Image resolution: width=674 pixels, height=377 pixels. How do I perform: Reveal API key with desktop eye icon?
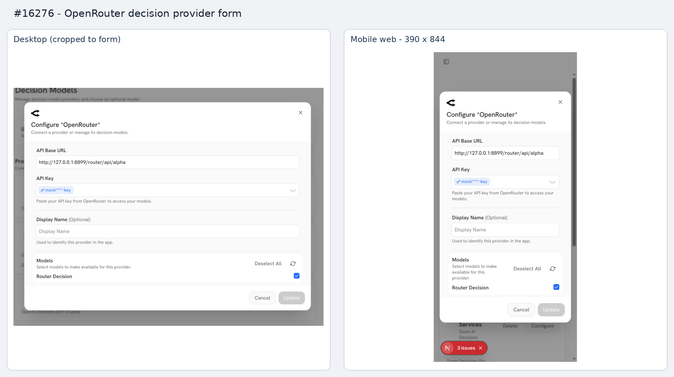(x=293, y=191)
